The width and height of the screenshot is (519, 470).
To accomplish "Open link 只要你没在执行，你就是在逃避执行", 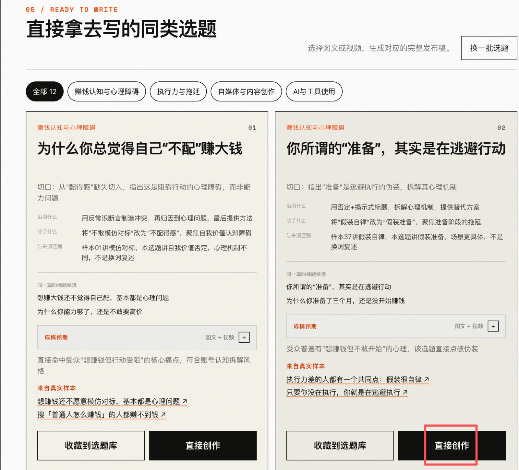I will [x=347, y=392].
